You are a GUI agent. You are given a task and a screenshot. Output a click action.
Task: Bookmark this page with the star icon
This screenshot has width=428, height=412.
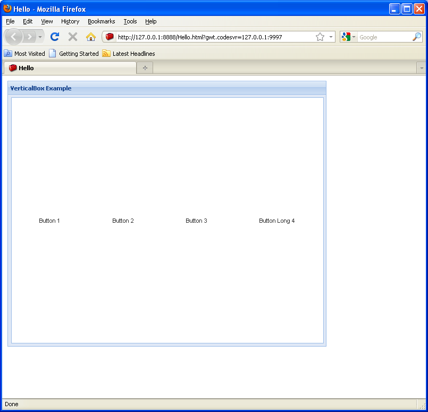coord(320,37)
